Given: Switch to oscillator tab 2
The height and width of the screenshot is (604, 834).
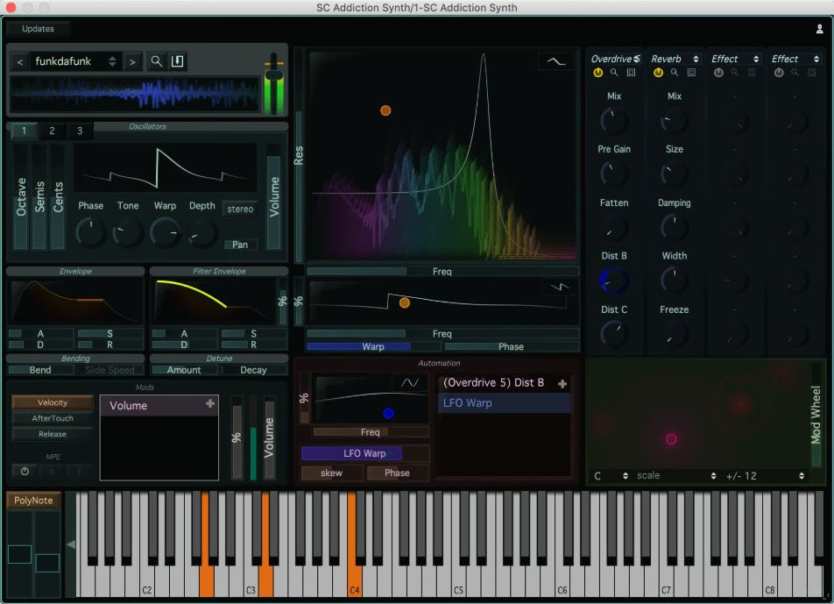Looking at the screenshot, I should pos(52,130).
